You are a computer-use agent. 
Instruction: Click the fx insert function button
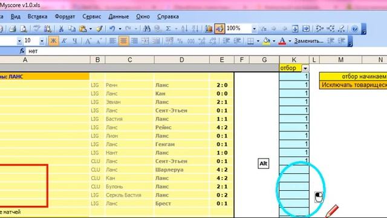click(22, 51)
